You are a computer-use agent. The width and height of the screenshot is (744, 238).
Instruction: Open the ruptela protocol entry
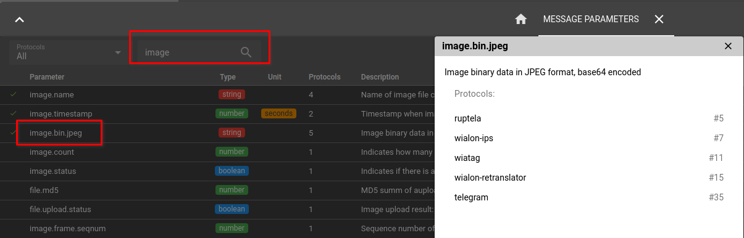point(589,118)
